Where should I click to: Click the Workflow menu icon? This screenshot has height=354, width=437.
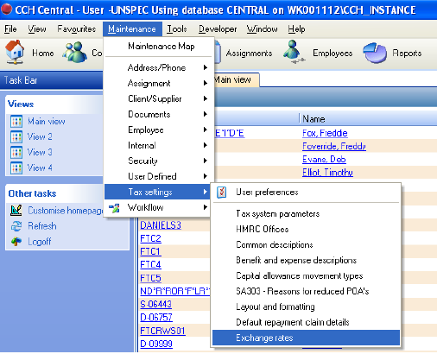click(x=114, y=207)
